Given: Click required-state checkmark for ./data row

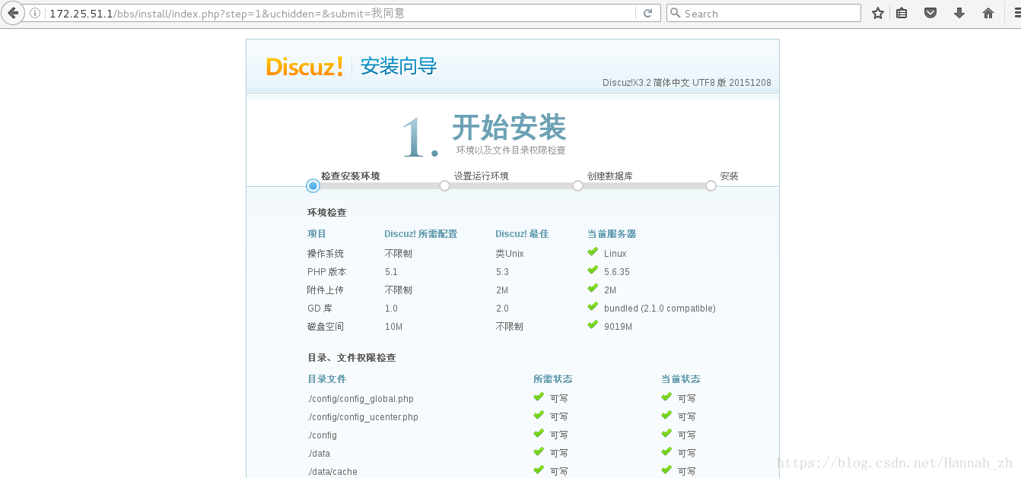Looking at the screenshot, I should pyautogui.click(x=539, y=451).
